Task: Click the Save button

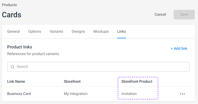Action: 184,15
